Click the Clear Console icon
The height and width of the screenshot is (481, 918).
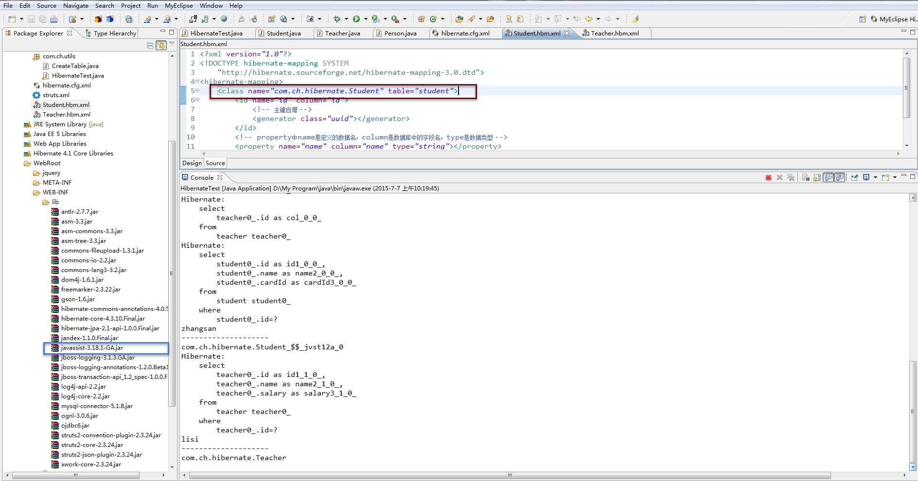point(806,177)
